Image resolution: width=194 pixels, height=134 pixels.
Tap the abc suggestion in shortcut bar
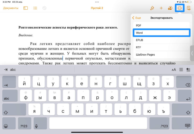[13, 70]
